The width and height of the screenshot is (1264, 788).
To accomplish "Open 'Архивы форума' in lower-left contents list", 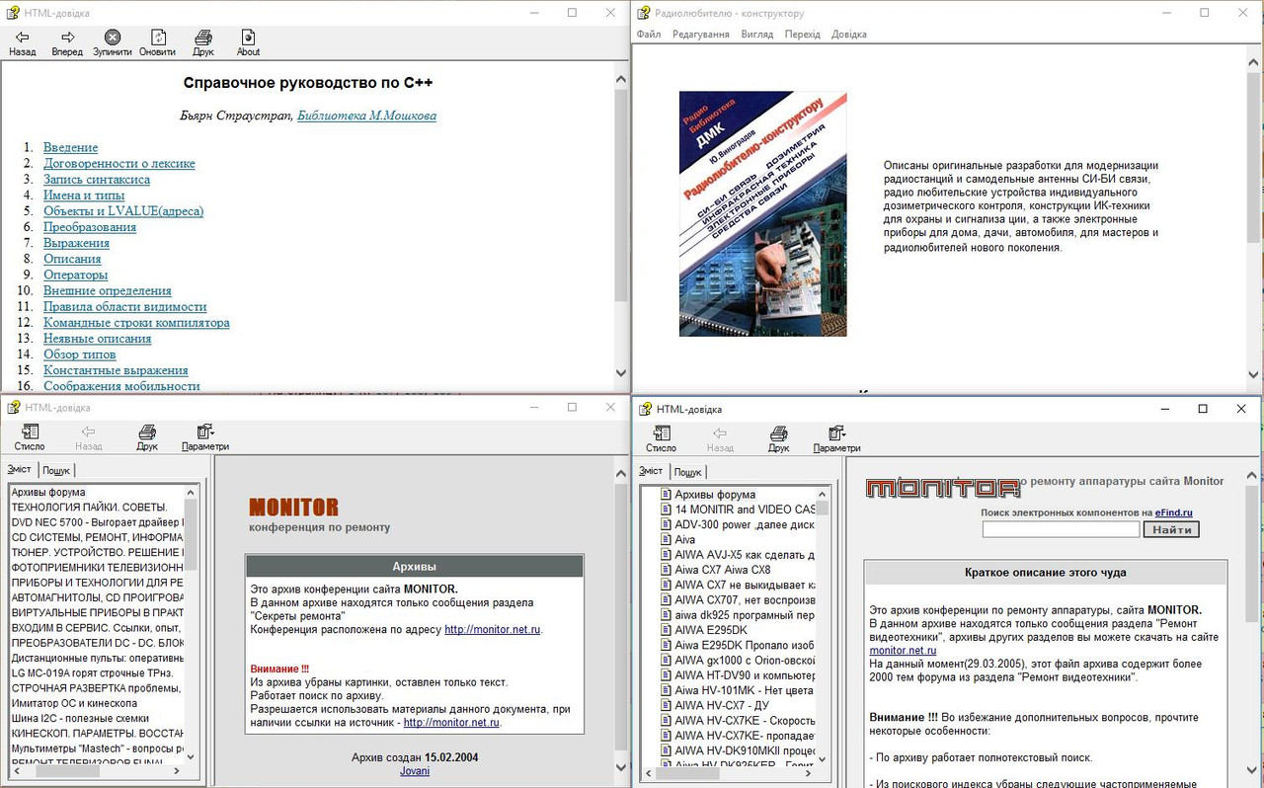I will [48, 492].
